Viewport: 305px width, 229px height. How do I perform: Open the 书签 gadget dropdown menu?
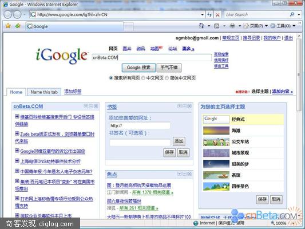pyautogui.click(x=180, y=106)
